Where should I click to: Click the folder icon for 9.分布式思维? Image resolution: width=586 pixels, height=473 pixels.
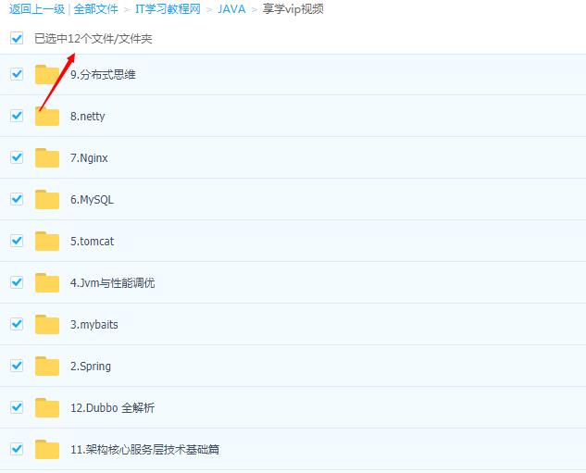click(47, 74)
